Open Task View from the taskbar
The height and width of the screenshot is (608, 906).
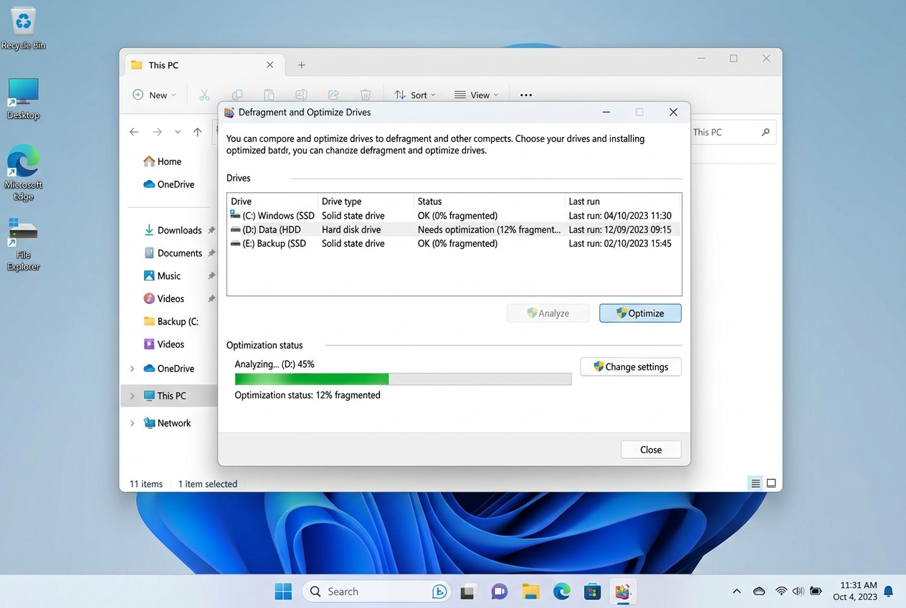click(468, 592)
